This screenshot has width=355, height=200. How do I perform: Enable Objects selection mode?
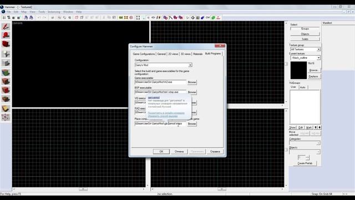pos(305,34)
